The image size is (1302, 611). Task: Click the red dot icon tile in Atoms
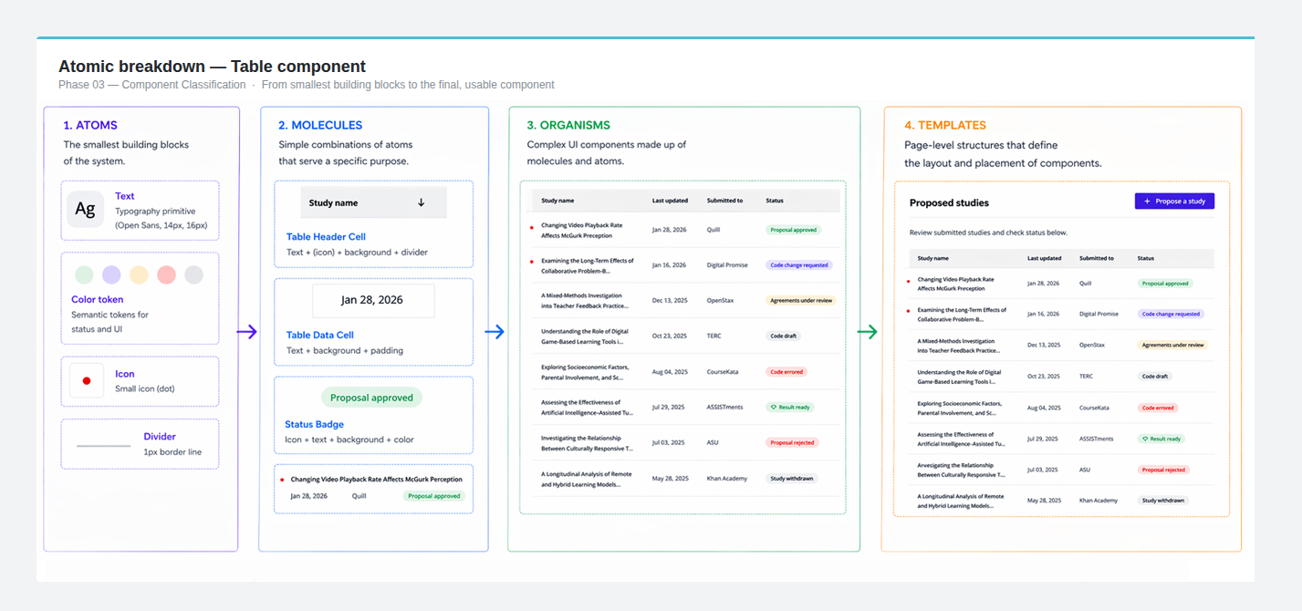coord(87,380)
